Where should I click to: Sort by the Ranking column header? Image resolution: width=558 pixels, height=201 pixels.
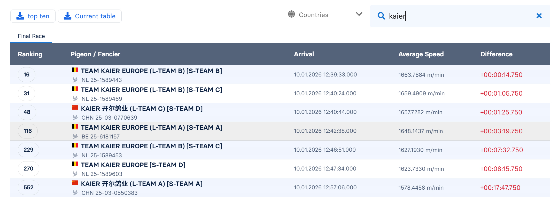pos(30,54)
